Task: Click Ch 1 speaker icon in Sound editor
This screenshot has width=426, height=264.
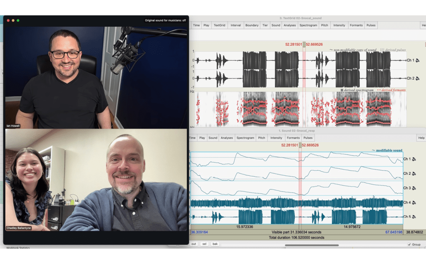Action: point(414,159)
